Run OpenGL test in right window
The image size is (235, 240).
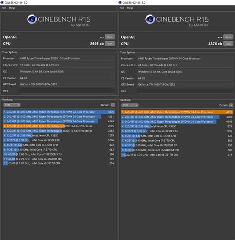pos(228,37)
